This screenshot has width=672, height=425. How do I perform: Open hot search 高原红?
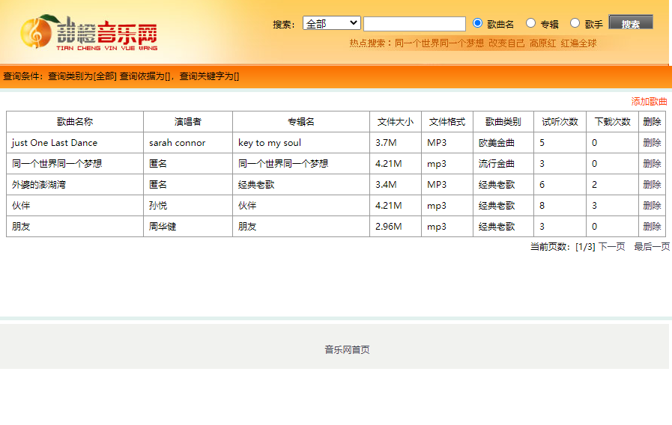coord(542,43)
